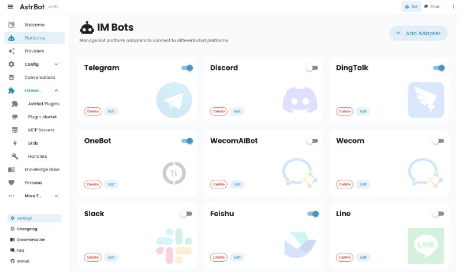Delete the OneBot adapter
This screenshot has width=462, height=272.
pos(93,184)
